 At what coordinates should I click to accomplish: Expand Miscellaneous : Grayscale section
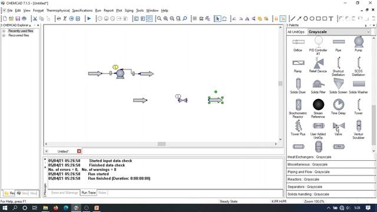pos(331,164)
